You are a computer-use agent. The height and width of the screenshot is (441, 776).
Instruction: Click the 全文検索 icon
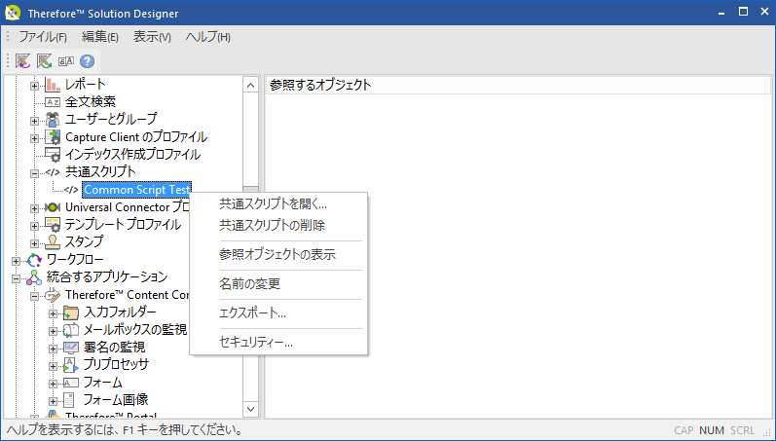[53, 102]
